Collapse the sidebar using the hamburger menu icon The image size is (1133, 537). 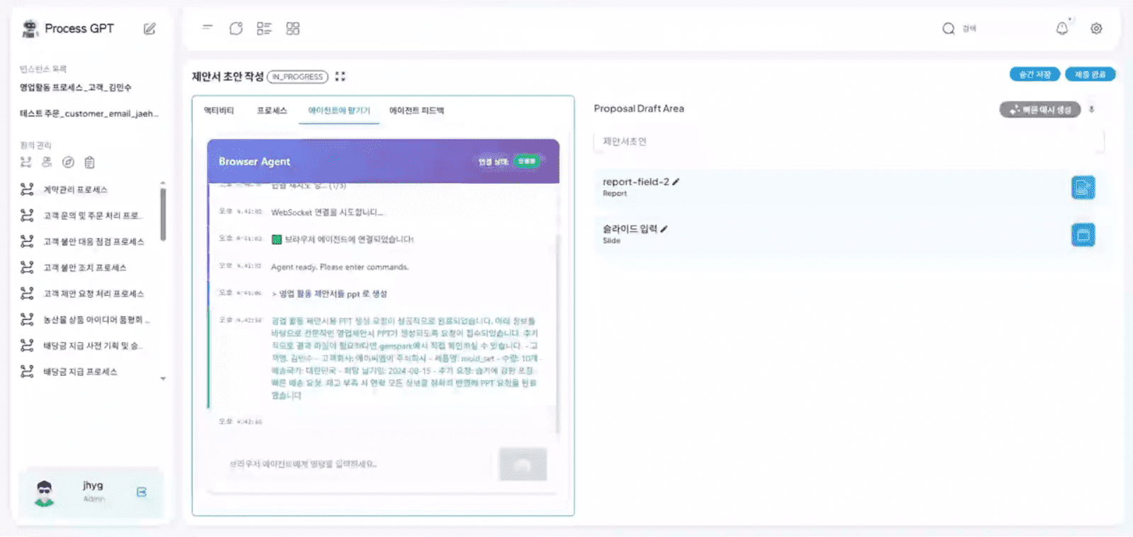pyautogui.click(x=207, y=28)
